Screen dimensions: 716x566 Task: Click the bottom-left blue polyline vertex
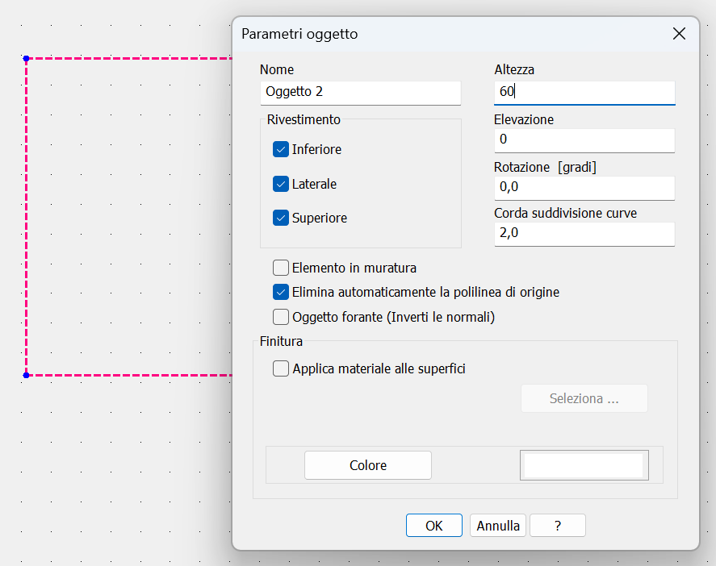coord(26,376)
